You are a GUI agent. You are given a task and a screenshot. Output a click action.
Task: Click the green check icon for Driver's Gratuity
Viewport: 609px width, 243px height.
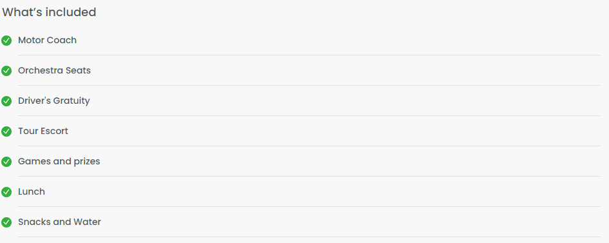pyautogui.click(x=6, y=101)
